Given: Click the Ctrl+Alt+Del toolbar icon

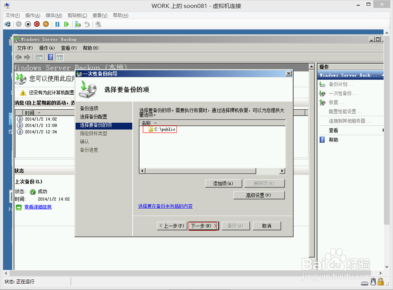Looking at the screenshot, I should [7, 24].
